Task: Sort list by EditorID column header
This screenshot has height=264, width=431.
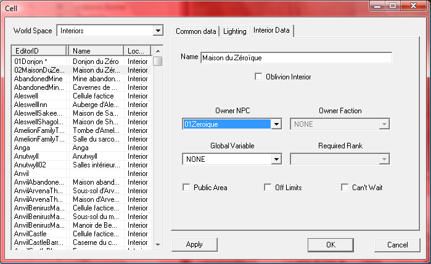Action: (39, 51)
